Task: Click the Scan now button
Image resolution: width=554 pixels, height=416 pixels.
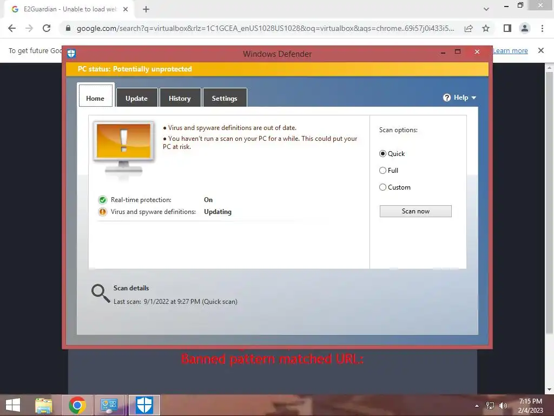Action: (x=415, y=211)
